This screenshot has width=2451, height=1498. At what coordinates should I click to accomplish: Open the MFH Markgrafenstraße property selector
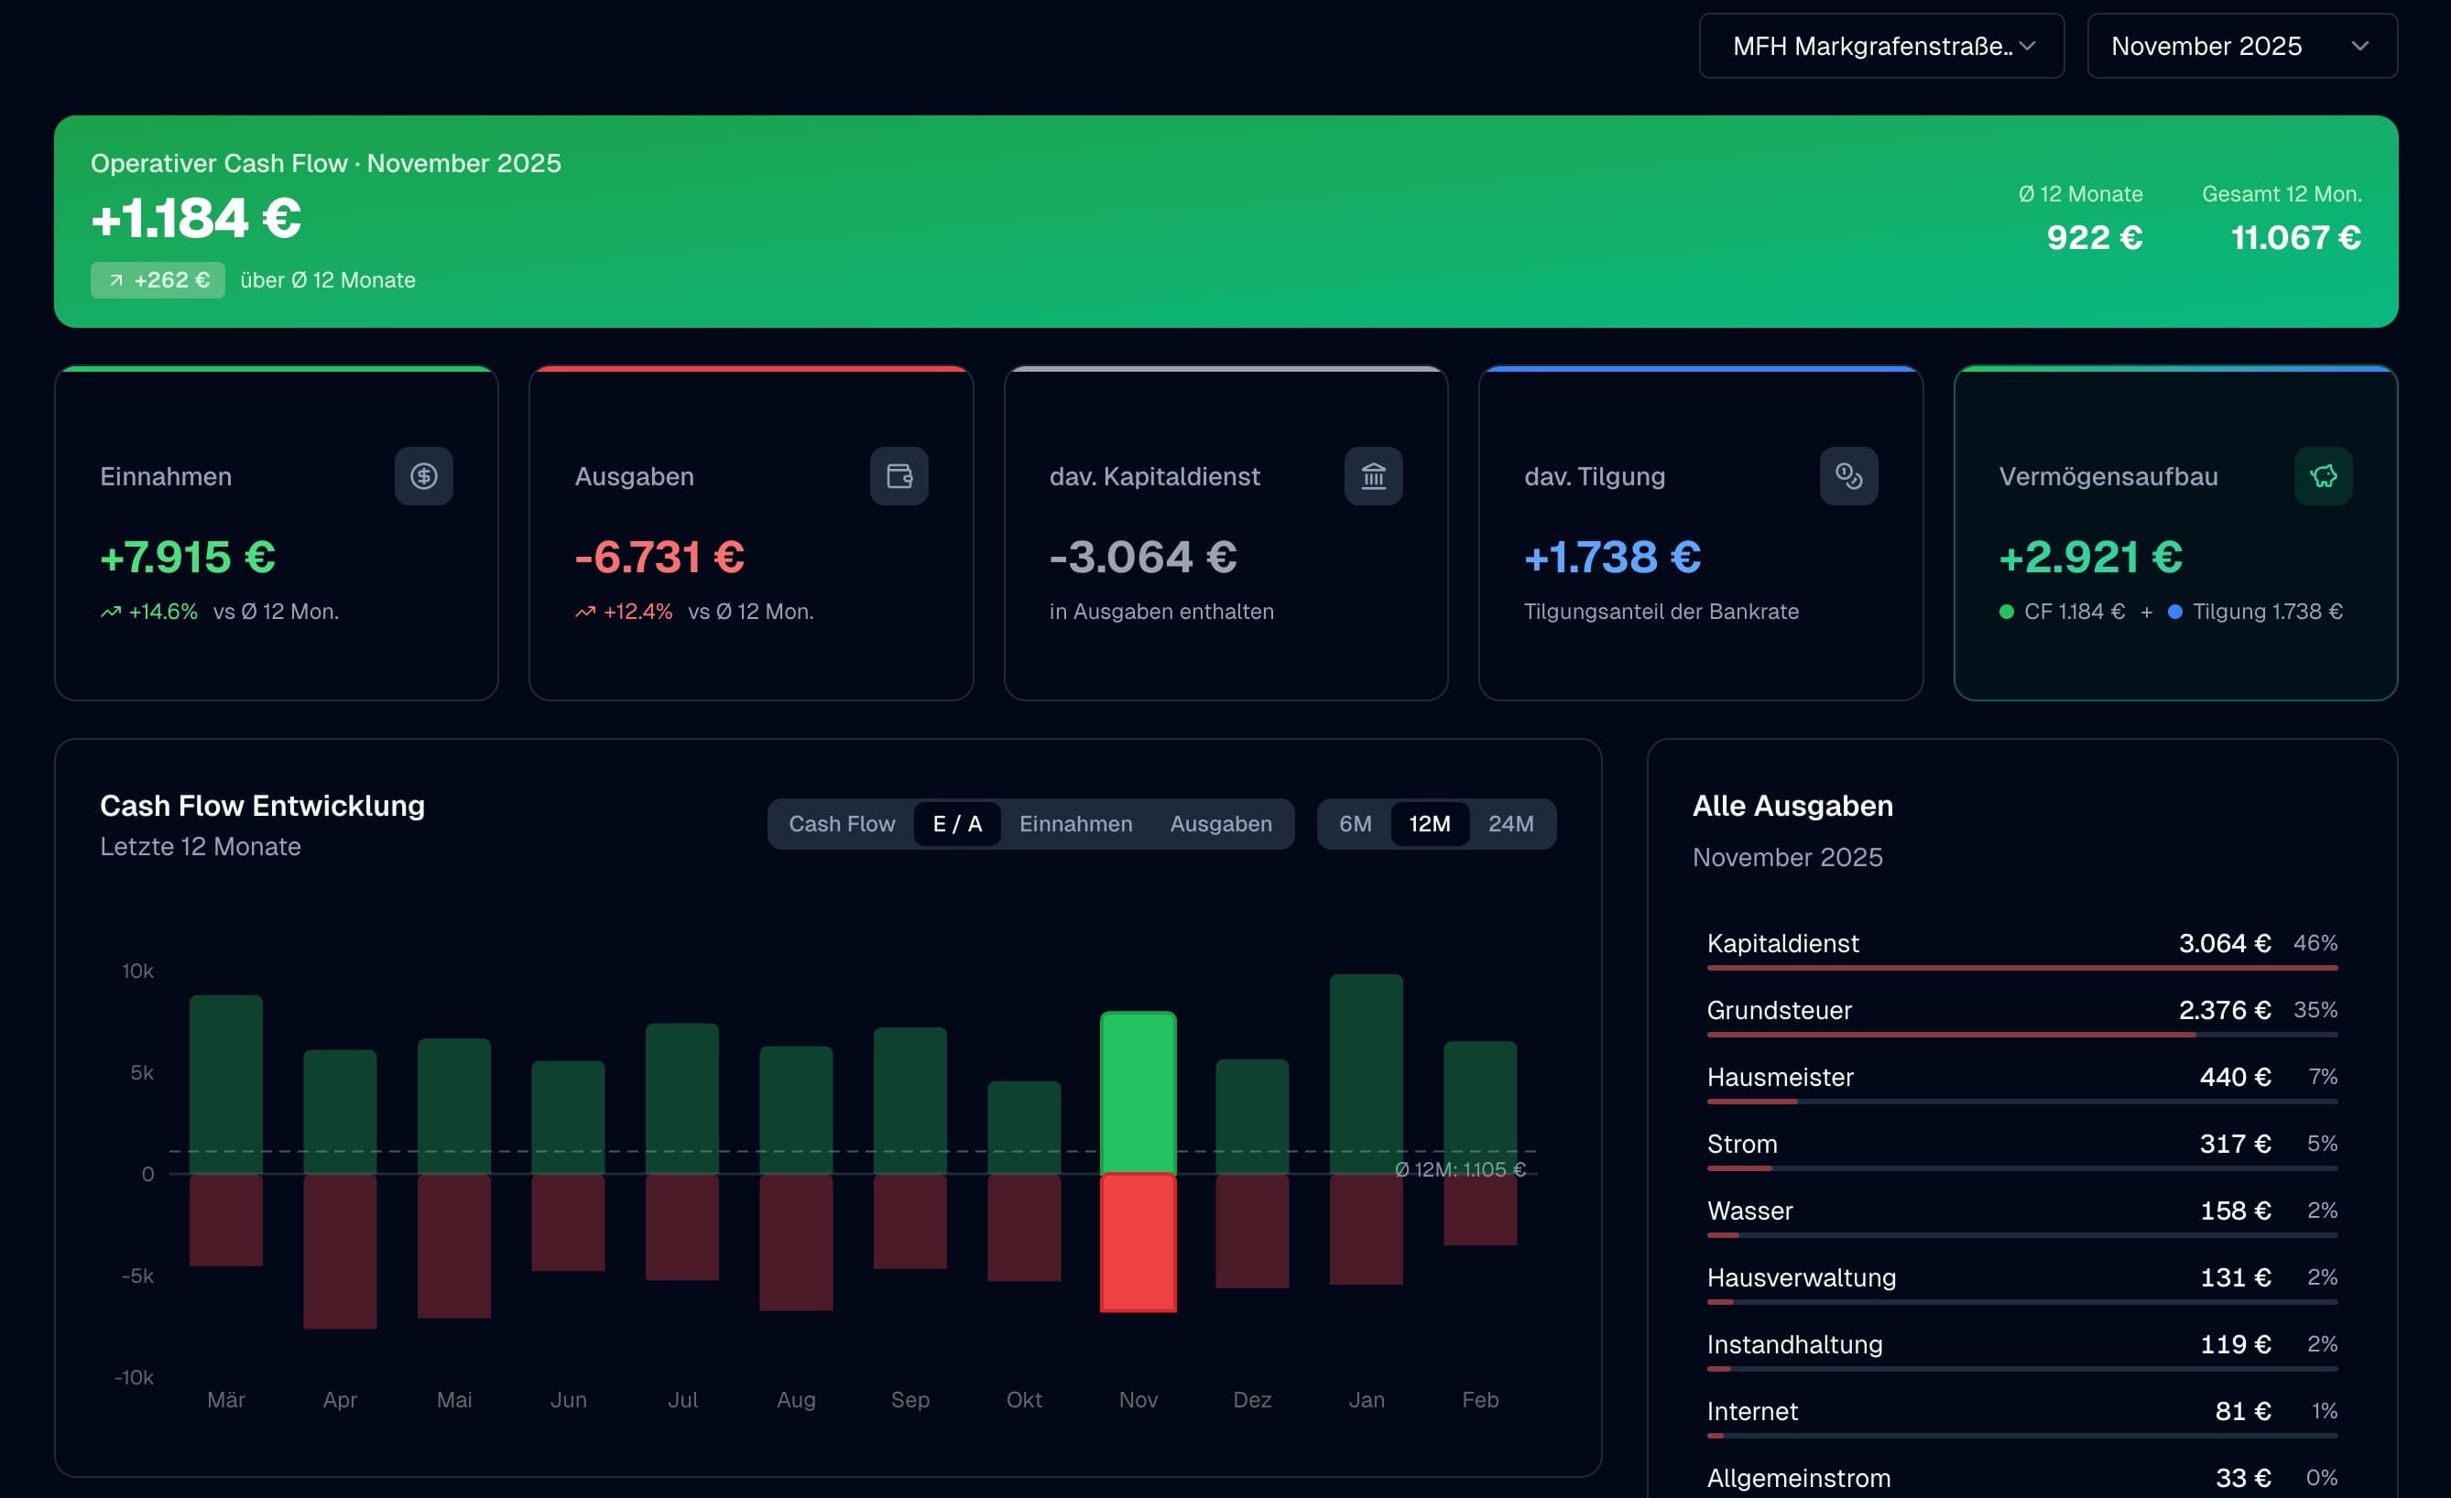point(1880,46)
